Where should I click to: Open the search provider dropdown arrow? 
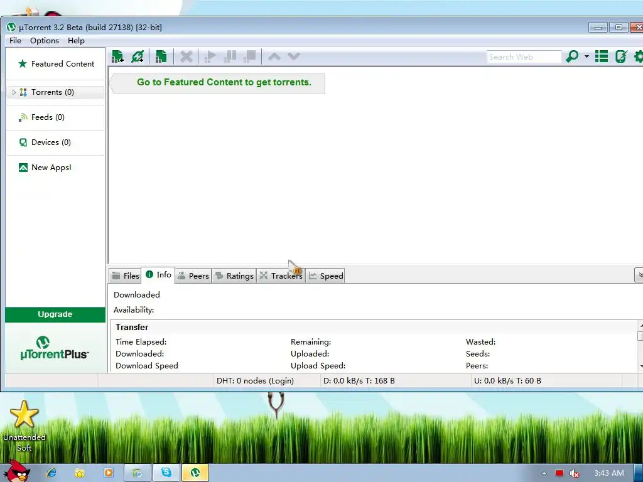(x=586, y=56)
